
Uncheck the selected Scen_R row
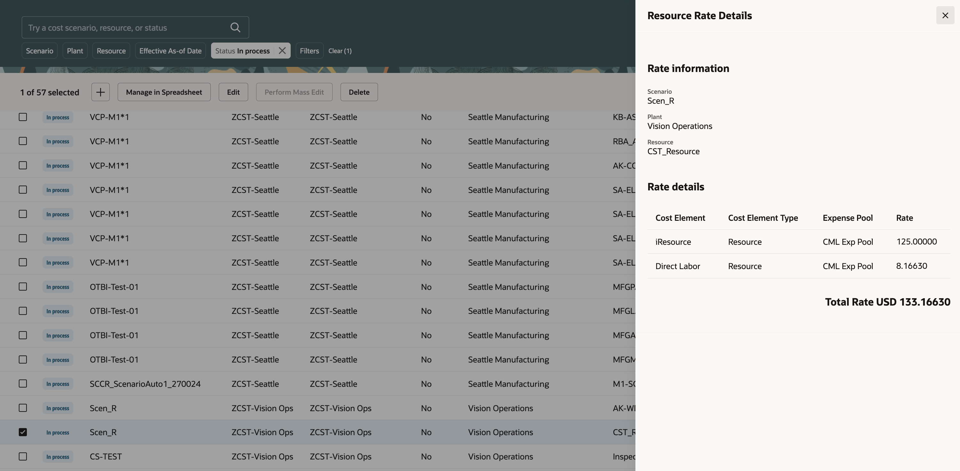(23, 432)
